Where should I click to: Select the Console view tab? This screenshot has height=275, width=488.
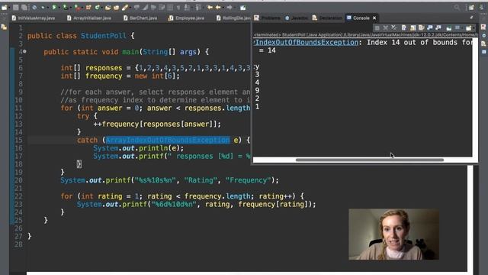click(x=358, y=18)
